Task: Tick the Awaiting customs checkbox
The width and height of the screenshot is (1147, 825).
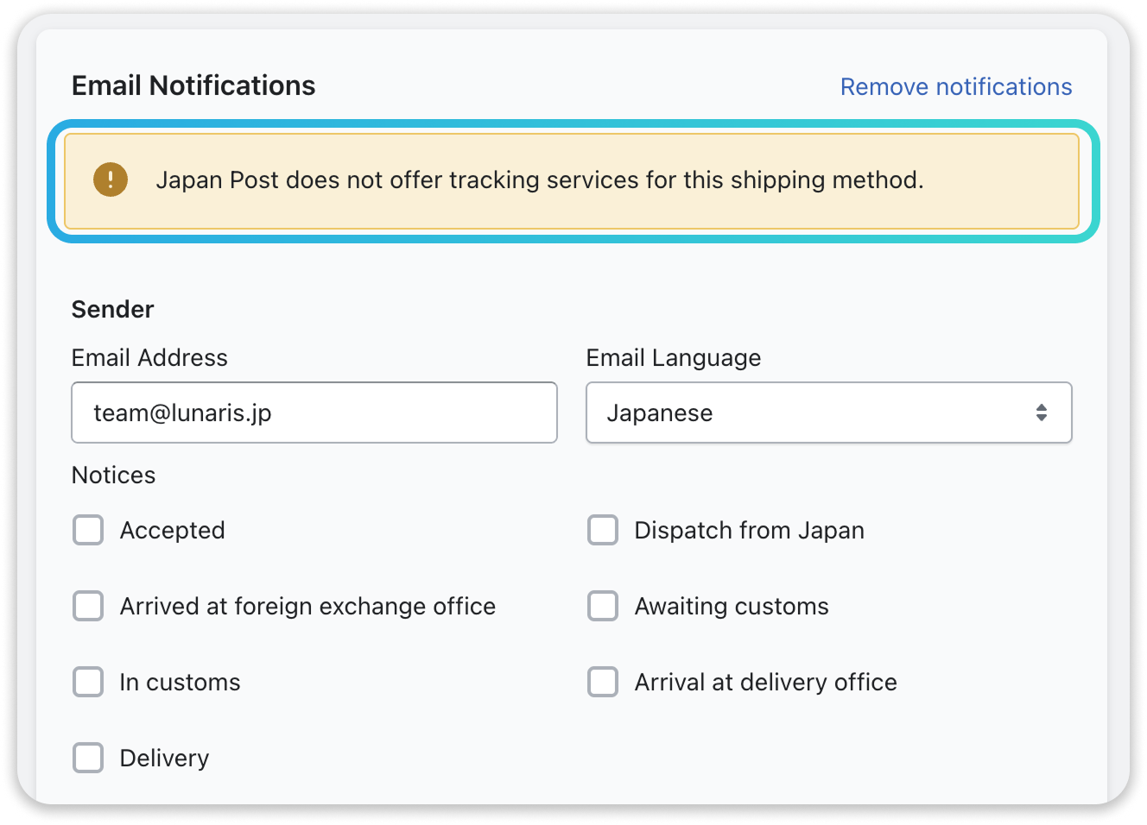Action: (x=603, y=606)
